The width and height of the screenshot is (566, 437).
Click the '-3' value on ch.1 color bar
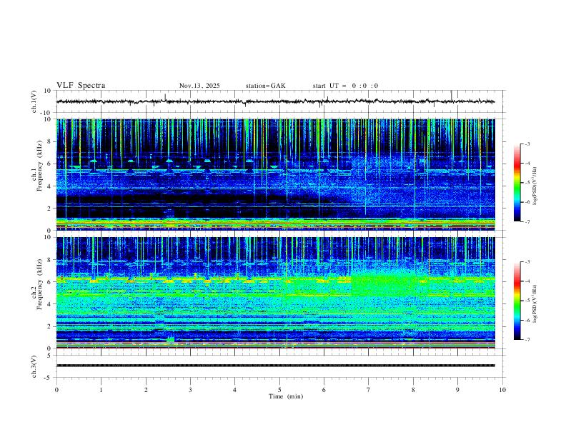[527, 144]
